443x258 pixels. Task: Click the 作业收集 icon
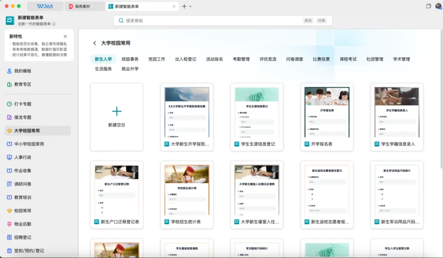click(9, 171)
